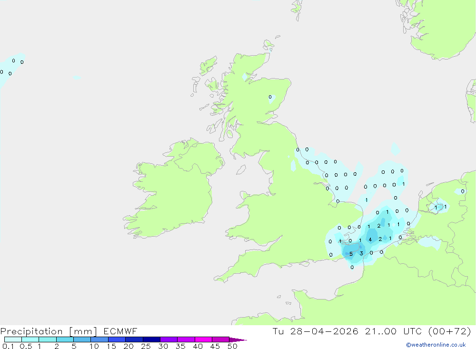Click the '40' legend scale label

pyautogui.click(x=198, y=346)
